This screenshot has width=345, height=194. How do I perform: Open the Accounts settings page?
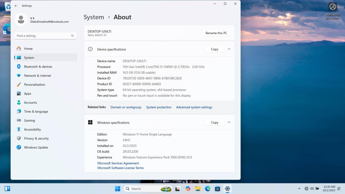pyautogui.click(x=30, y=103)
